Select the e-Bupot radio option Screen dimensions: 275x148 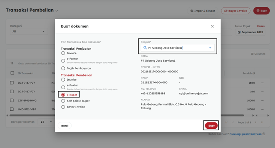63,95
